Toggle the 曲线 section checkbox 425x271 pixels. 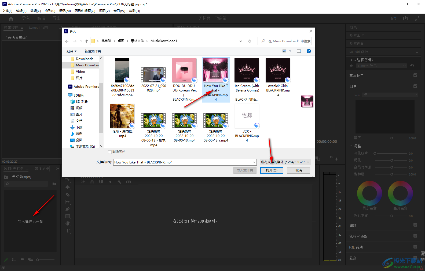[415, 225]
